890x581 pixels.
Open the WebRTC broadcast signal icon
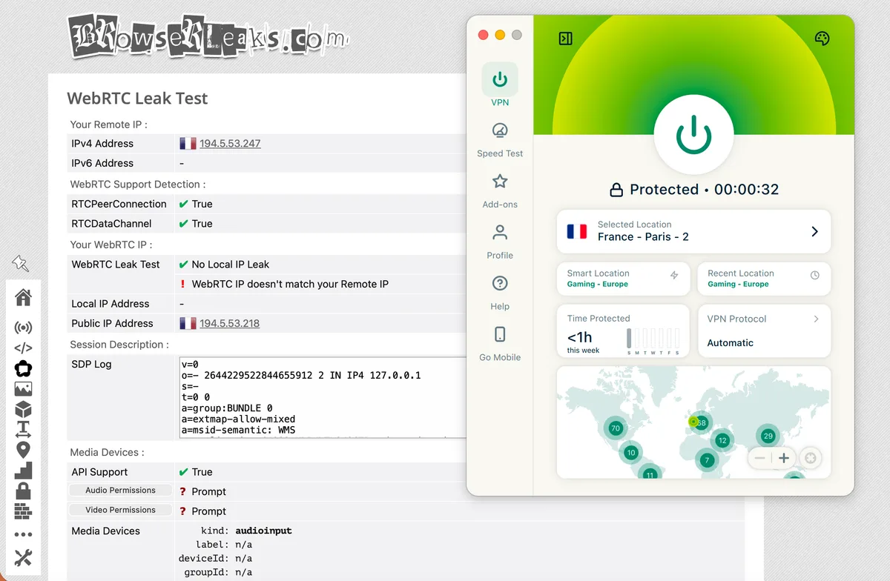[x=23, y=328]
